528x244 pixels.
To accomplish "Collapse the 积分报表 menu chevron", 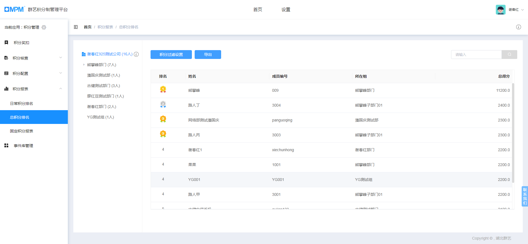I will click(61, 88).
